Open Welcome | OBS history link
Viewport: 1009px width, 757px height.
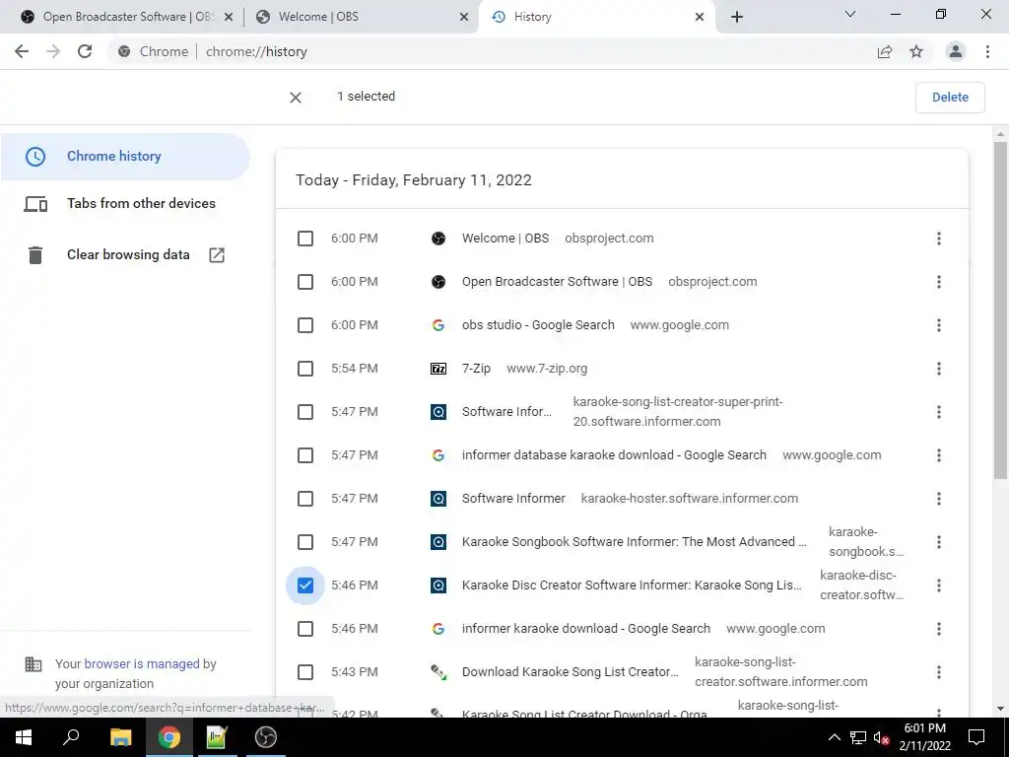coord(505,239)
